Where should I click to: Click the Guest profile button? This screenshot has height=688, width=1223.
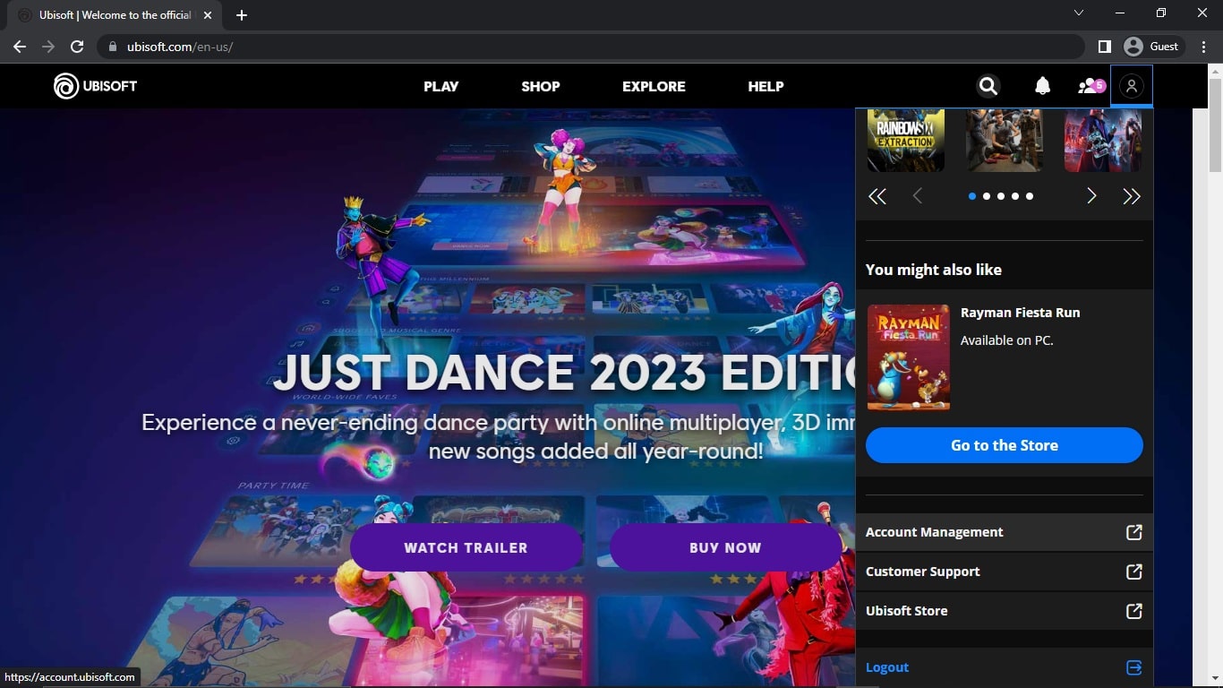pyautogui.click(x=1153, y=47)
